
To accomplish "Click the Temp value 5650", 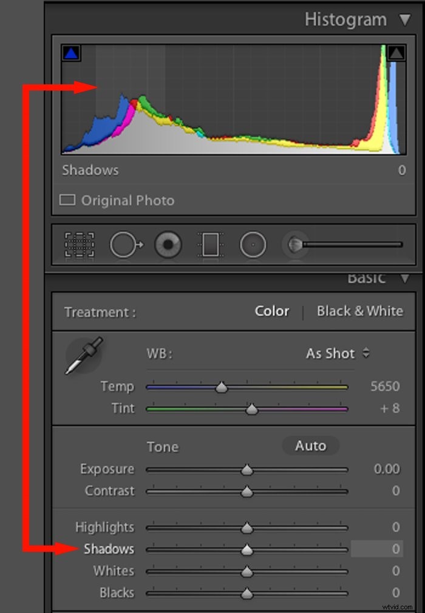I will point(385,386).
